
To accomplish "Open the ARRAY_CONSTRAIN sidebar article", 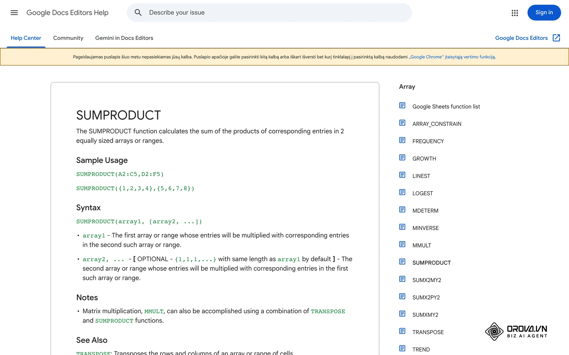I will (x=437, y=124).
